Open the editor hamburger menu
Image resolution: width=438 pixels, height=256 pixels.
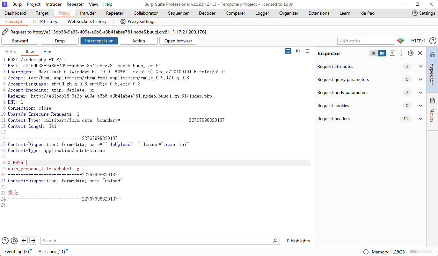(307, 51)
